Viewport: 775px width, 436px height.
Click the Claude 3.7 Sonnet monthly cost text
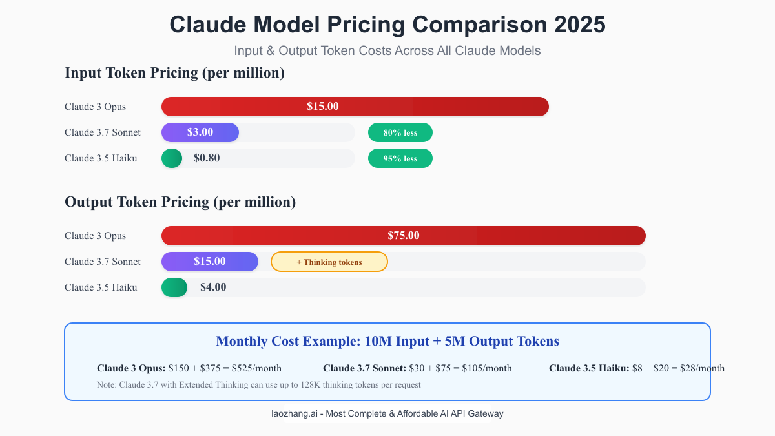point(417,368)
